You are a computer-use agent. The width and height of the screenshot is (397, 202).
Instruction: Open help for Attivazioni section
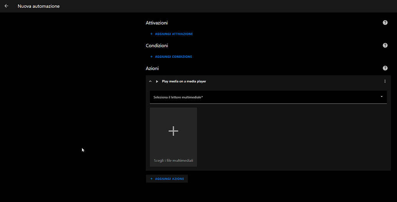385,23
